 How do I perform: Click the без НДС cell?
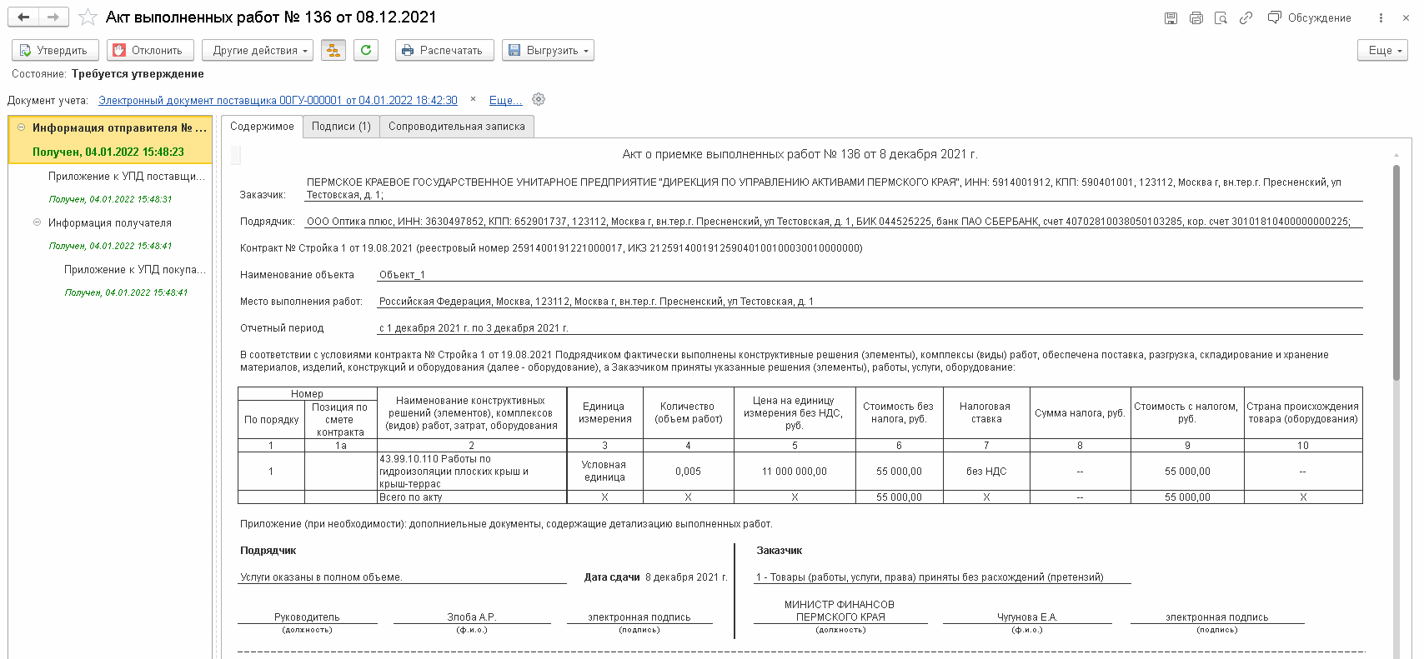pos(986,472)
